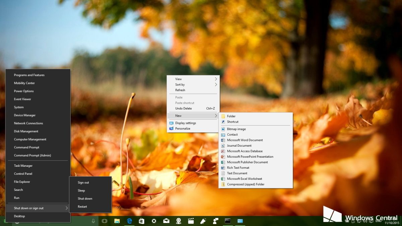Expand the New submenu arrow

pyautogui.click(x=216, y=116)
